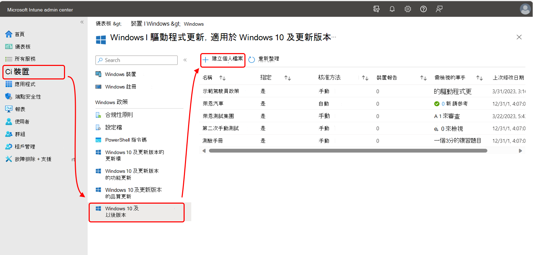Click 合規性原則 policy icon

(x=99, y=115)
